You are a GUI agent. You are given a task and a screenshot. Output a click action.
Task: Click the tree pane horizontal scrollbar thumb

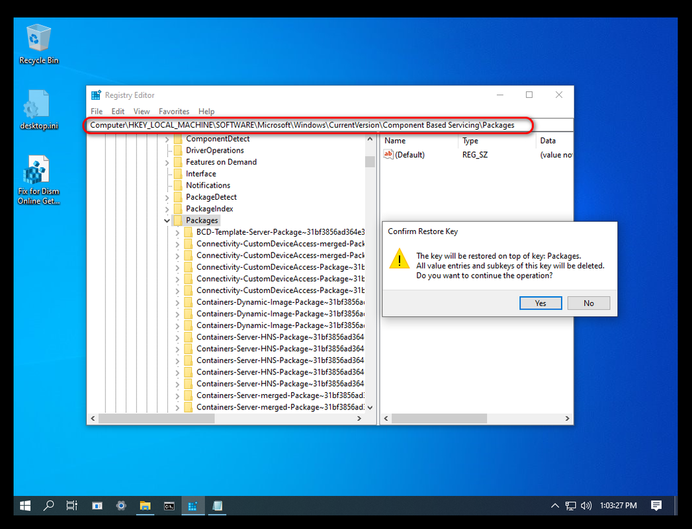156,419
